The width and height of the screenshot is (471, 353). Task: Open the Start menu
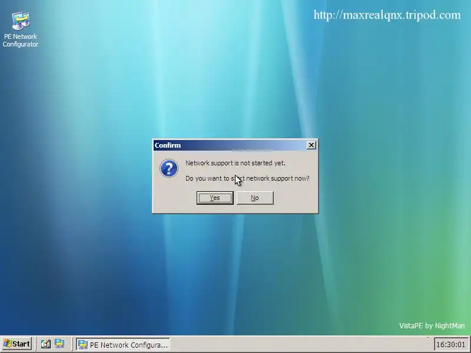click(x=16, y=344)
